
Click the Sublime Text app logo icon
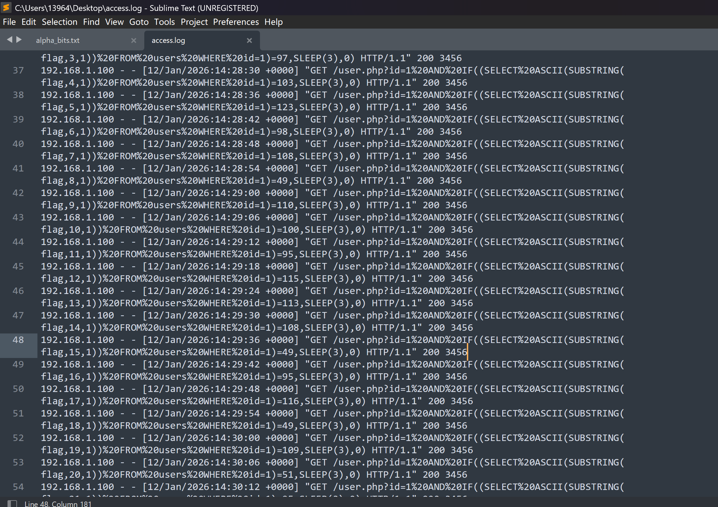(x=6, y=7)
